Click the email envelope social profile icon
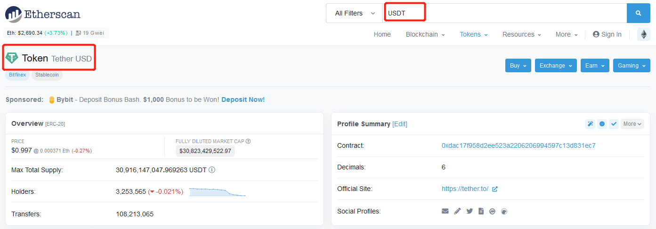The image size is (656, 229). point(445,211)
